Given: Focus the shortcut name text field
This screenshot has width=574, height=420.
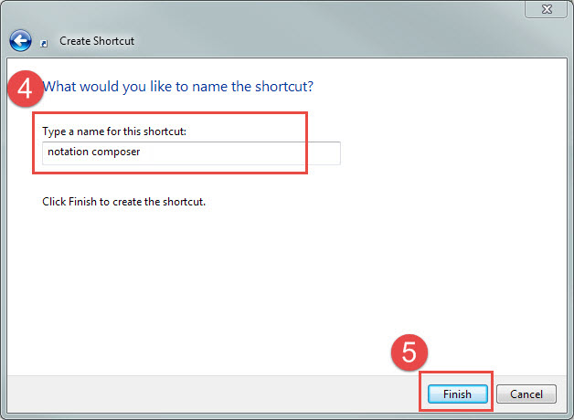Looking at the screenshot, I should click(192, 152).
